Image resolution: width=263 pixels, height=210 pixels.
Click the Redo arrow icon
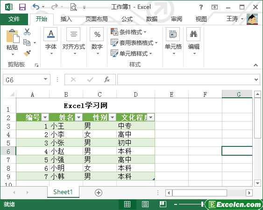point(55,7)
